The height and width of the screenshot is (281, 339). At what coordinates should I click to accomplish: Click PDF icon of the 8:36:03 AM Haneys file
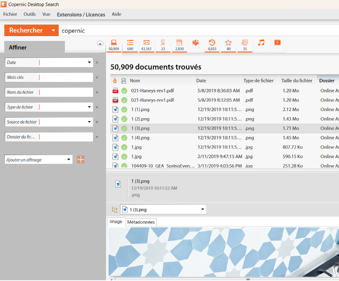[x=116, y=91]
